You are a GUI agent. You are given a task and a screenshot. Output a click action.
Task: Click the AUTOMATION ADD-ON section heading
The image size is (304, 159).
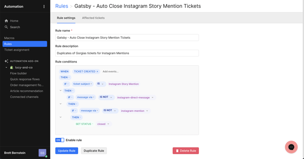click(24, 61)
